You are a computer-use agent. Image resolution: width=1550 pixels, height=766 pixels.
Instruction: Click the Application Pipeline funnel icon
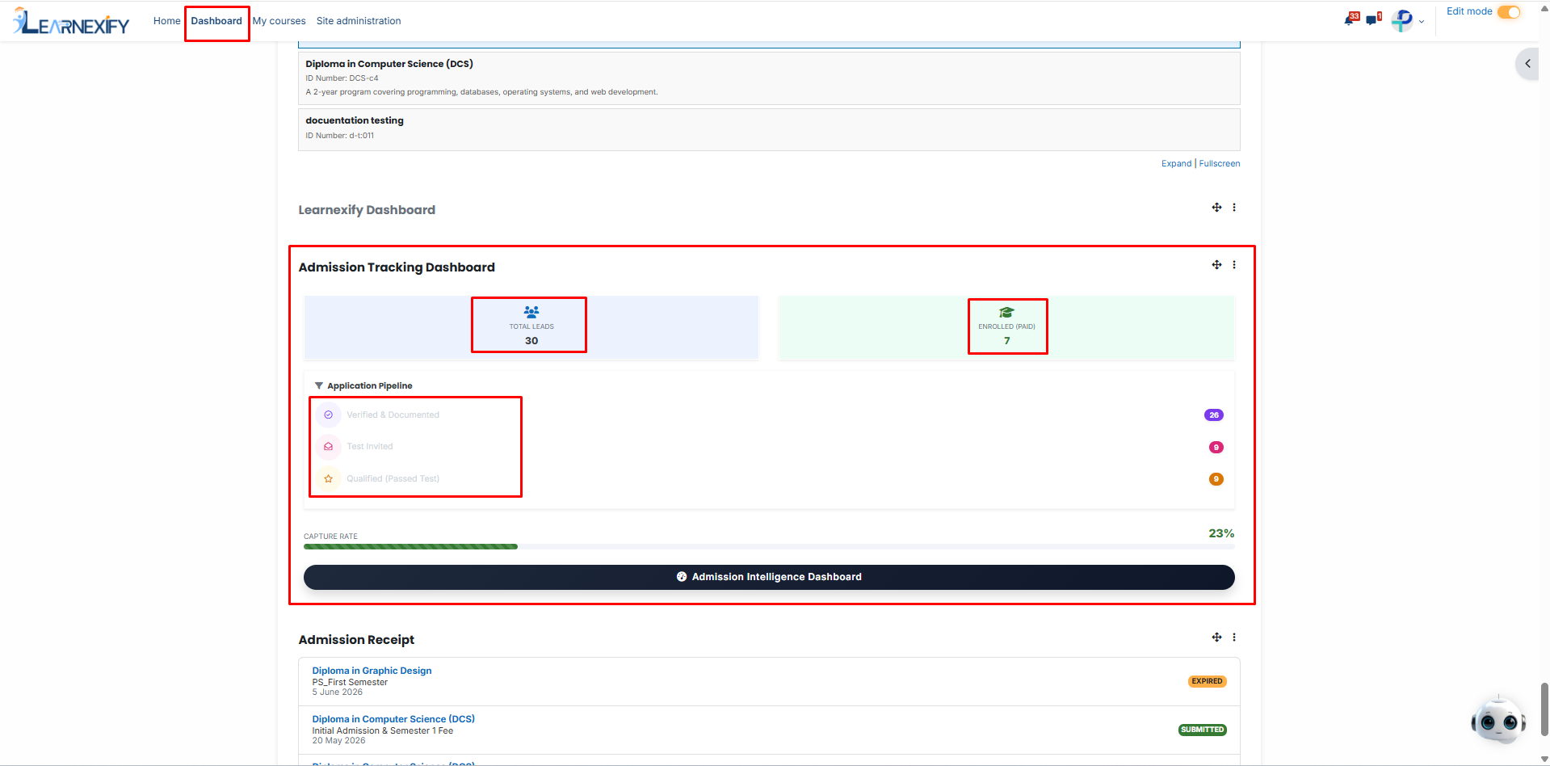pos(319,385)
